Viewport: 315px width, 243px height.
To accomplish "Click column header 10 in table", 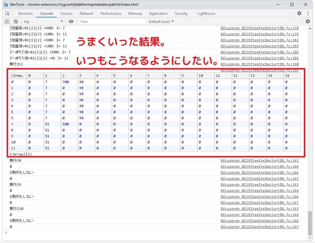I will click(x=206, y=76).
